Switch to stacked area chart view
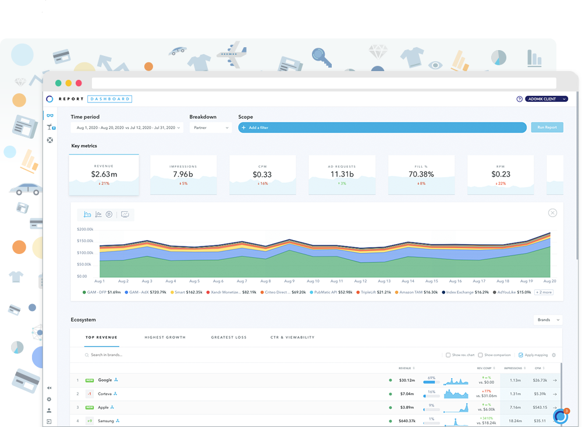This screenshot has height=427, width=582. pyautogui.click(x=87, y=214)
